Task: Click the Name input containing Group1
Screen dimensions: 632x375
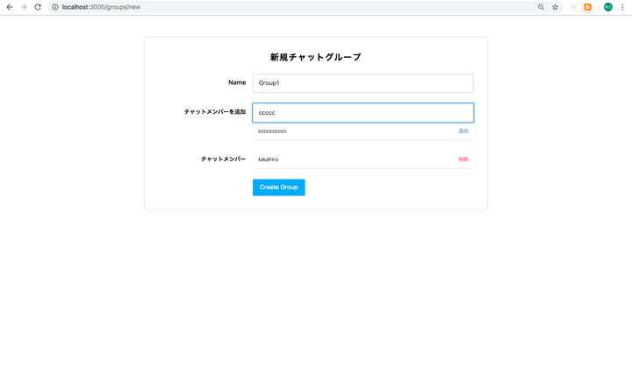Action: [x=363, y=83]
